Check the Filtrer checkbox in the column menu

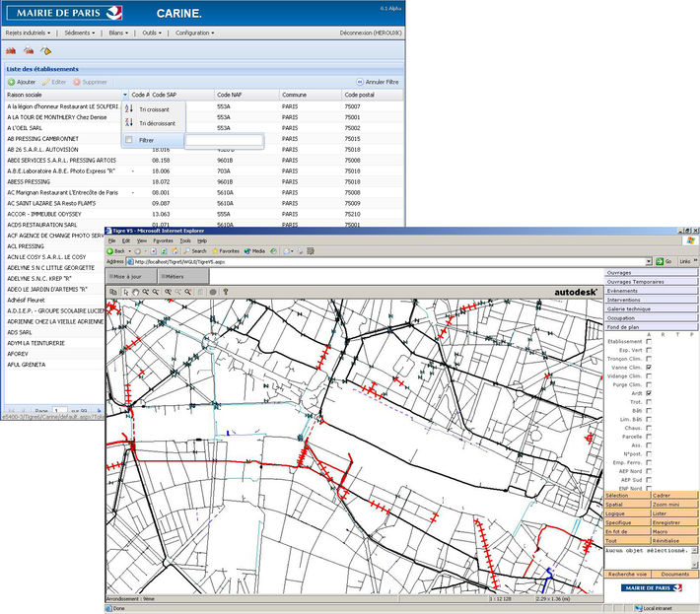point(129,140)
